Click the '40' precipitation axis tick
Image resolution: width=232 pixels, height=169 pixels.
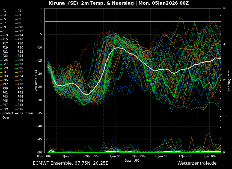click(x=225, y=8)
